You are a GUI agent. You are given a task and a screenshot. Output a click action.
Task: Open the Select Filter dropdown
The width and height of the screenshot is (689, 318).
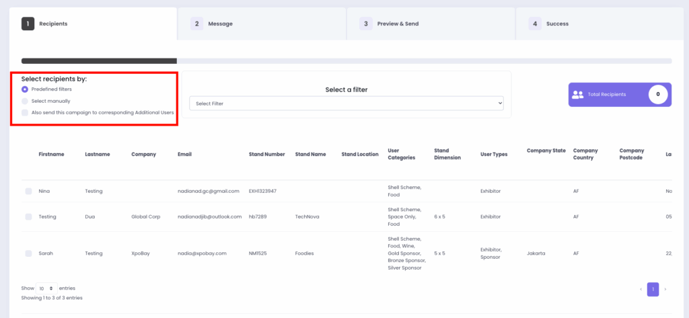pyautogui.click(x=346, y=104)
